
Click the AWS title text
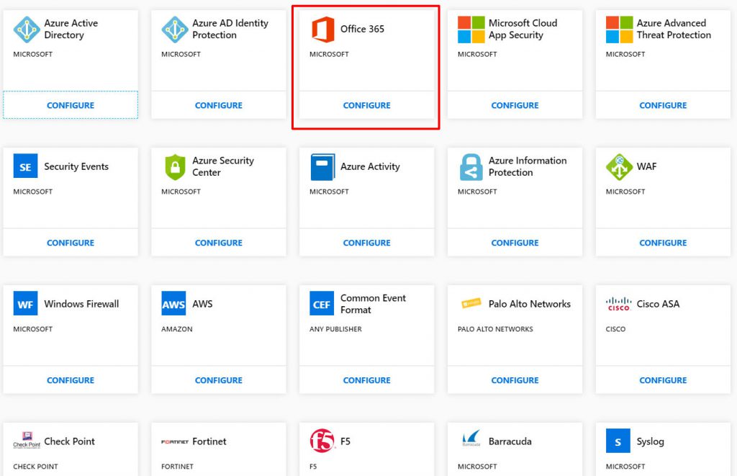[x=202, y=303]
